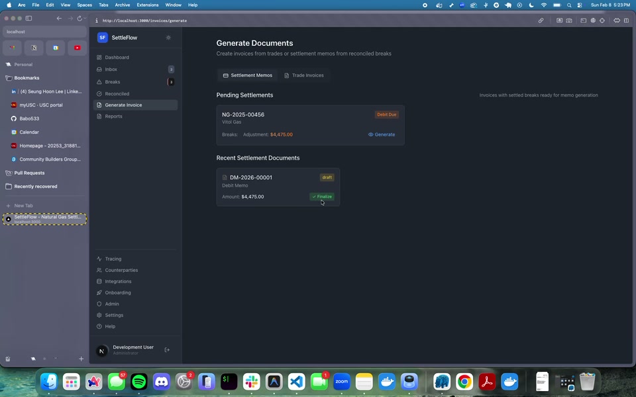The image size is (636, 397).
Task: Toggle the Arc sidebar panel button
Action: pyautogui.click(x=28, y=19)
